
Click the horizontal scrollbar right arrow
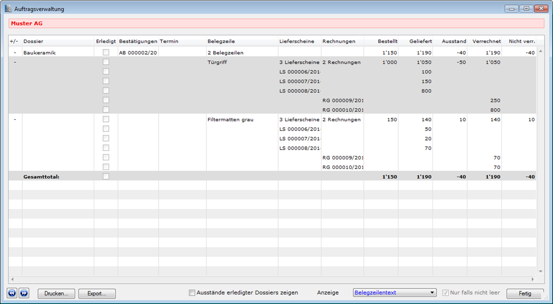tap(532, 279)
